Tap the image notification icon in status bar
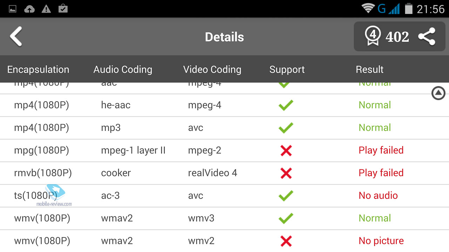 [x=13, y=9]
